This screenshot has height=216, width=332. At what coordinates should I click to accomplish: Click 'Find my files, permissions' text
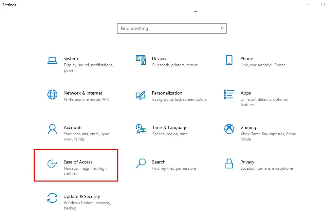click(174, 168)
